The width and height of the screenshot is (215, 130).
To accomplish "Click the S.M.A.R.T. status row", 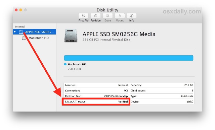I will (96, 102).
